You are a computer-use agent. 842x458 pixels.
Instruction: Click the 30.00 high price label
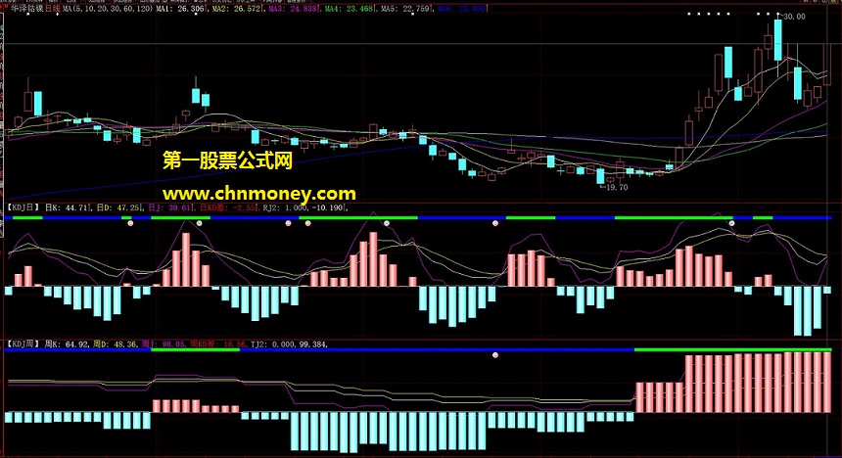(794, 17)
